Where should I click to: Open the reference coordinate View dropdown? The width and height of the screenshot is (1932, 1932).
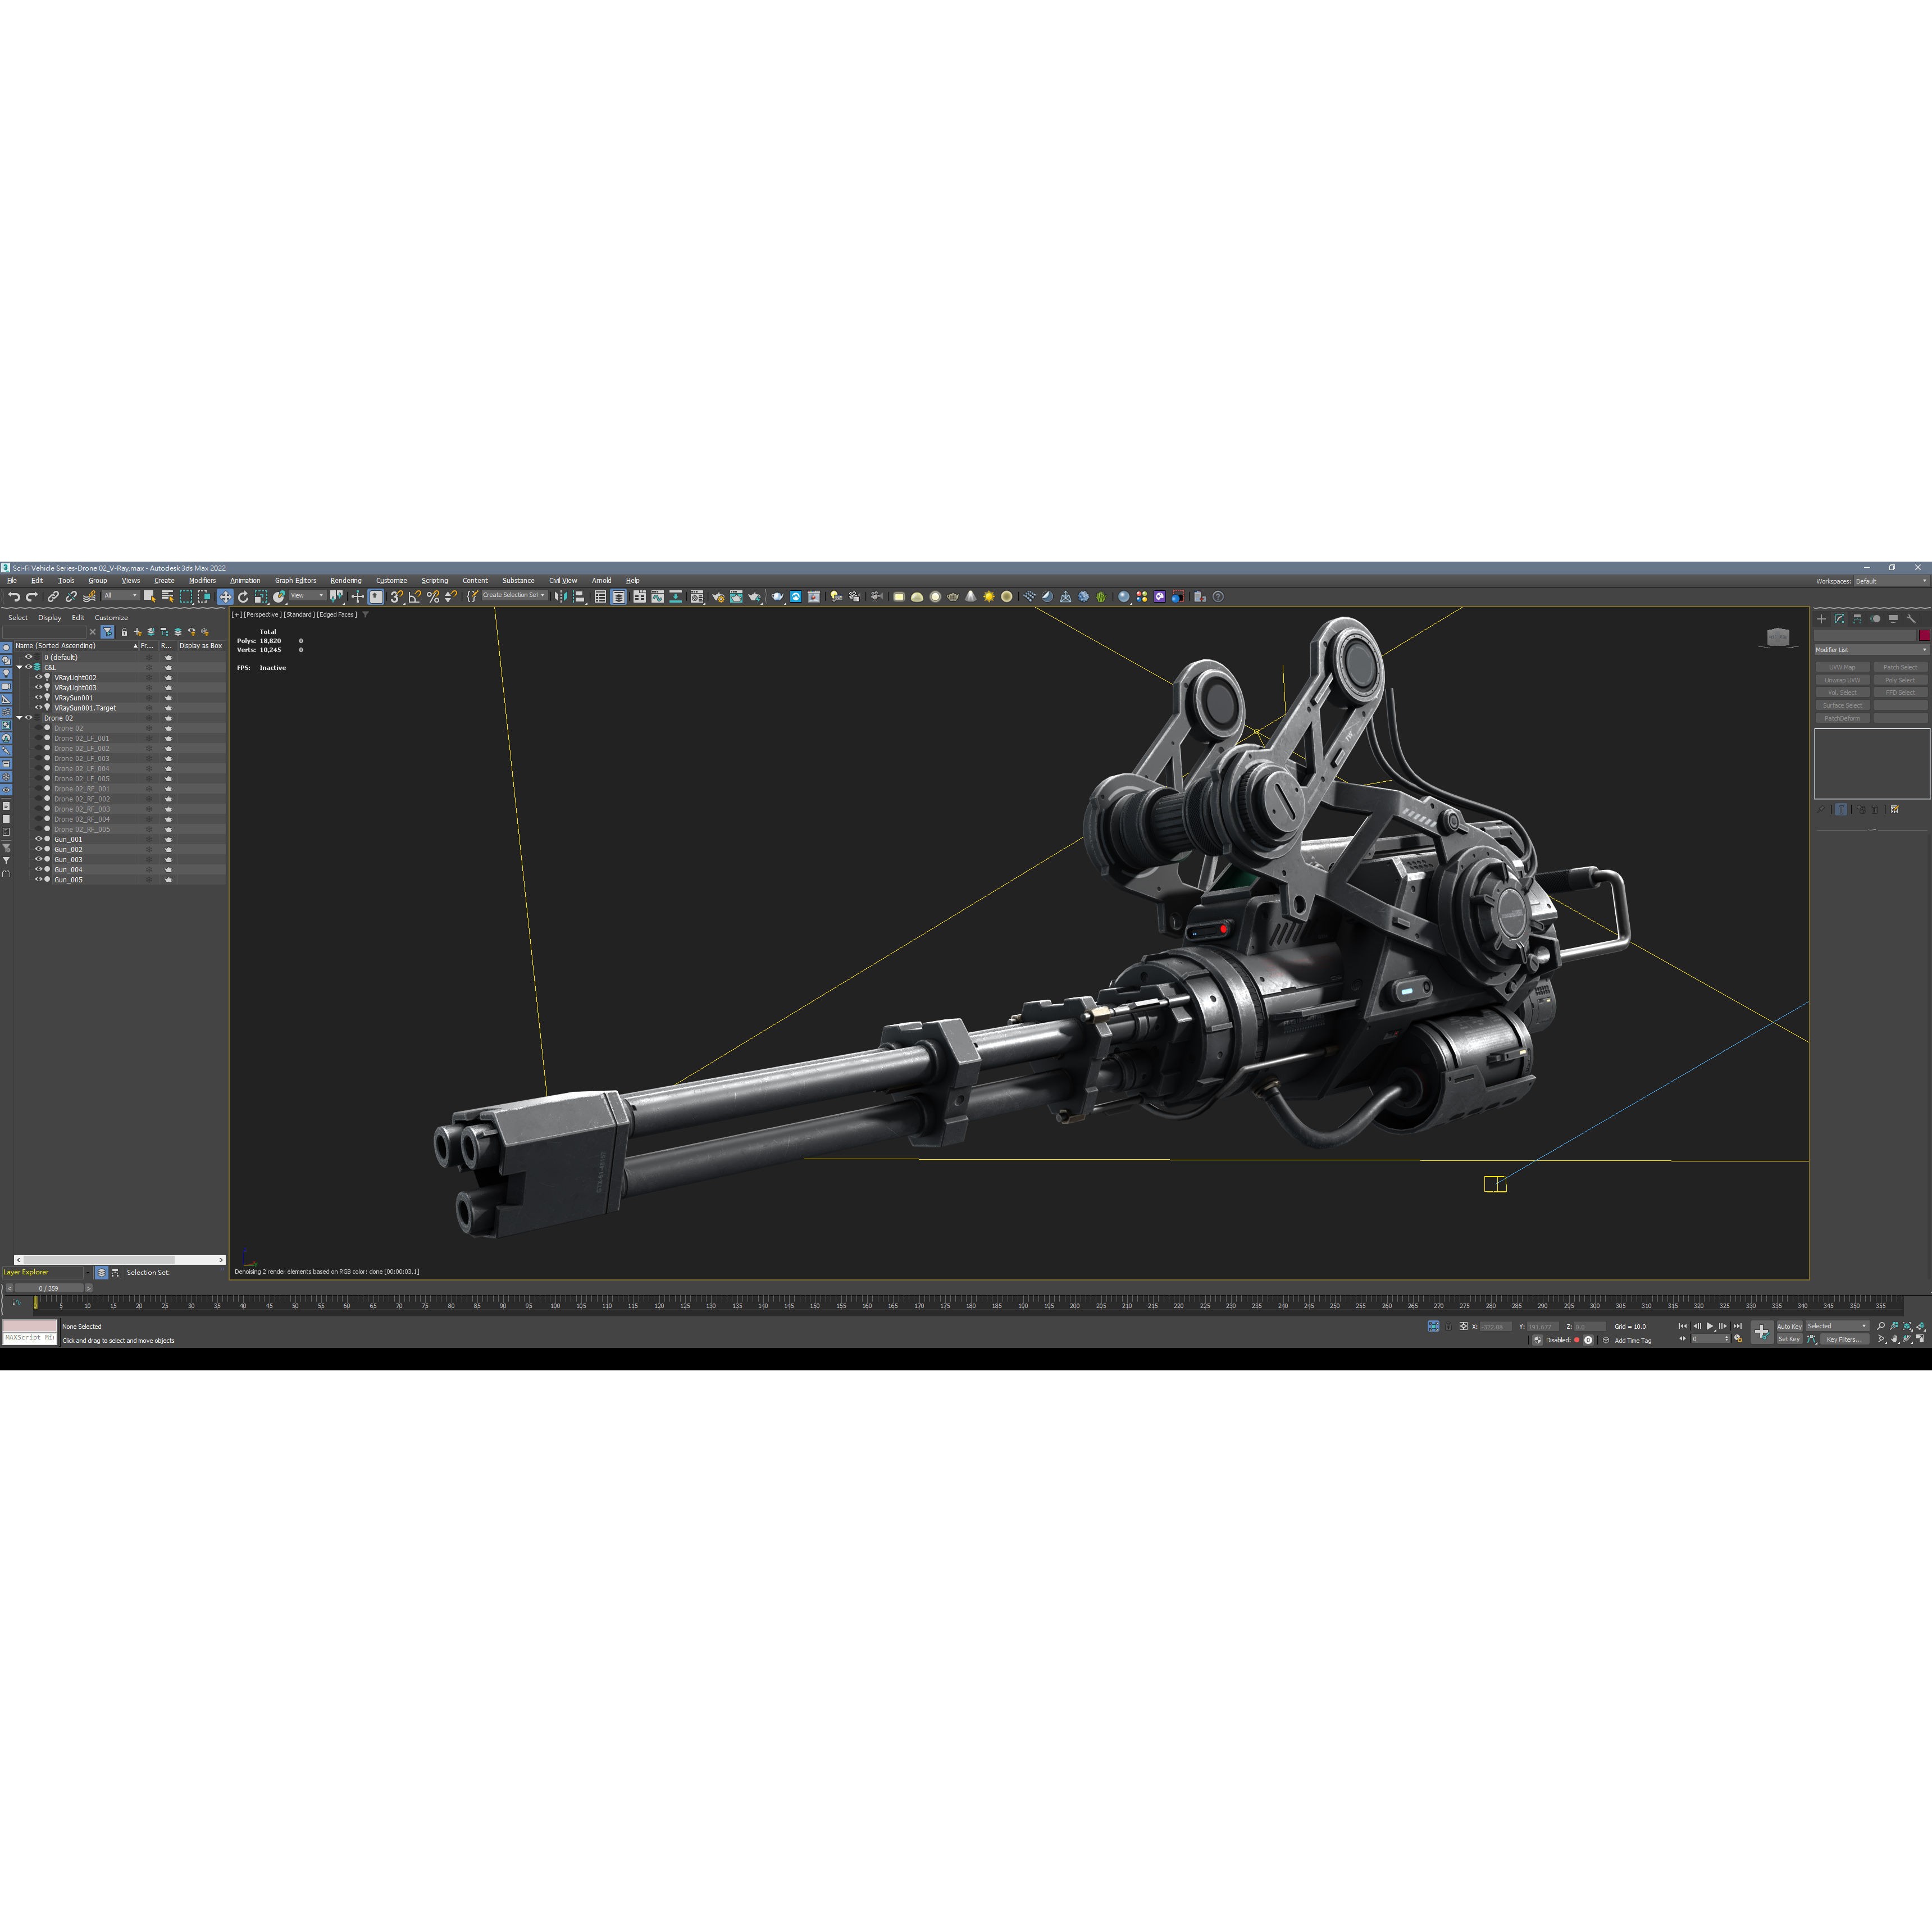point(307,596)
